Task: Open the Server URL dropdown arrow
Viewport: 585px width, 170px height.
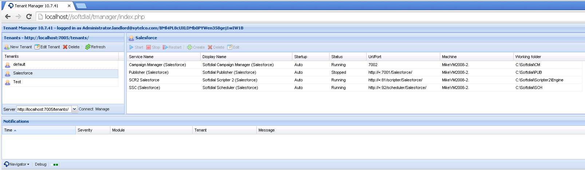Action: 74,109
